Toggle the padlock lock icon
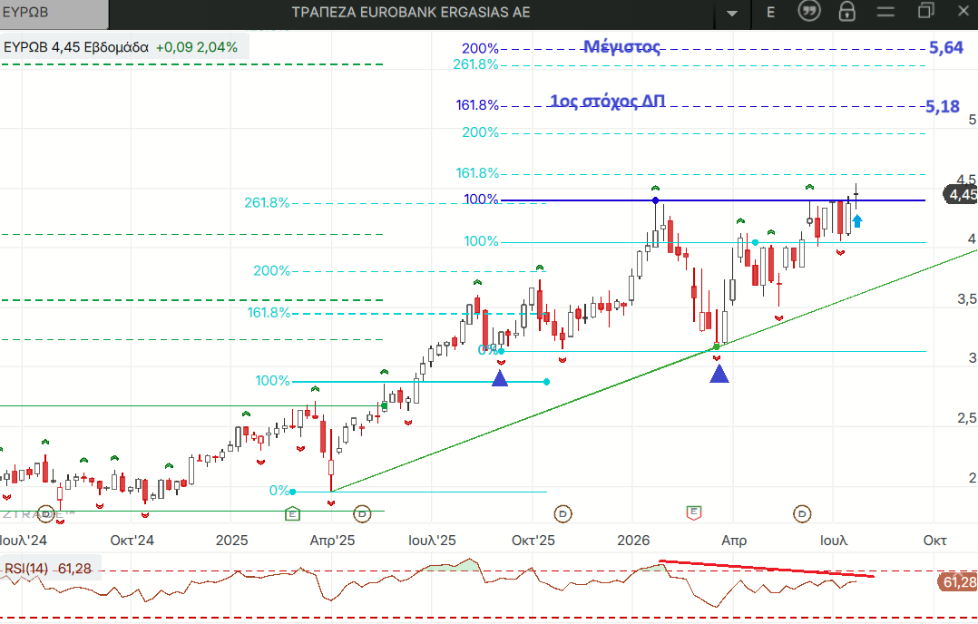The image size is (978, 624). pos(846,11)
